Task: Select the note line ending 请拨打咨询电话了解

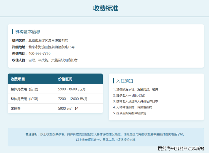Action: tap(105, 134)
